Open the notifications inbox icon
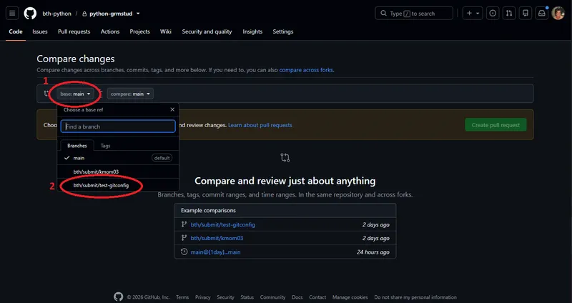The width and height of the screenshot is (572, 303). 542,14
